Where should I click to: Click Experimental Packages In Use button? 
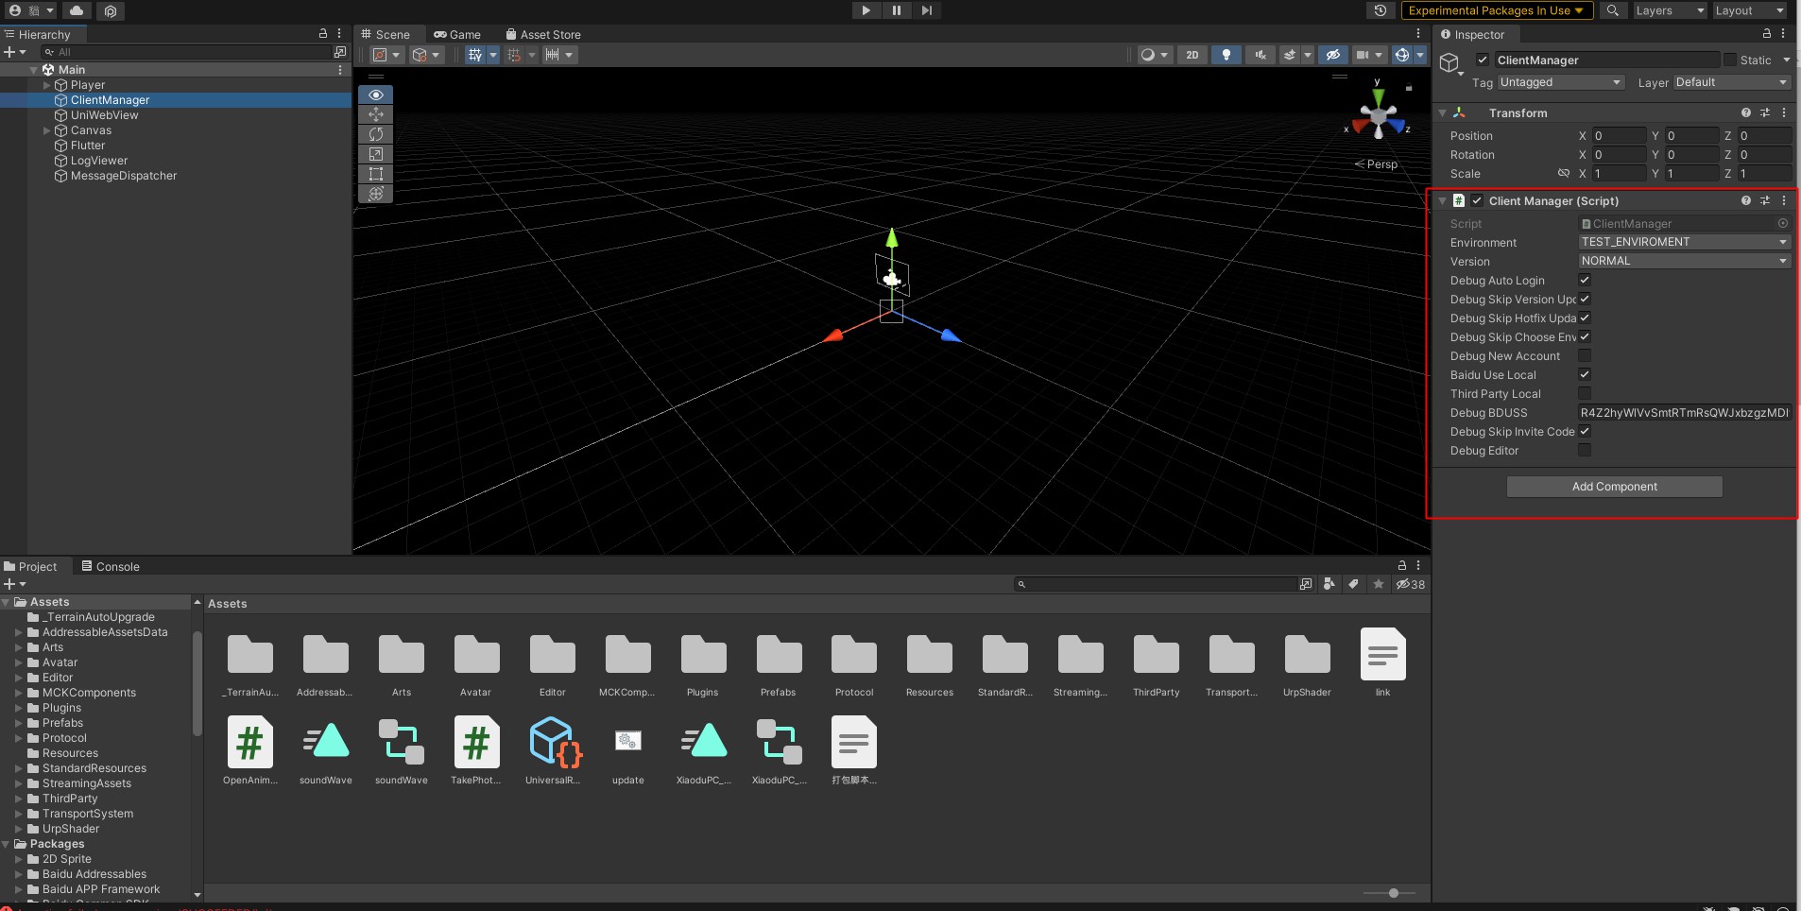1496,10
